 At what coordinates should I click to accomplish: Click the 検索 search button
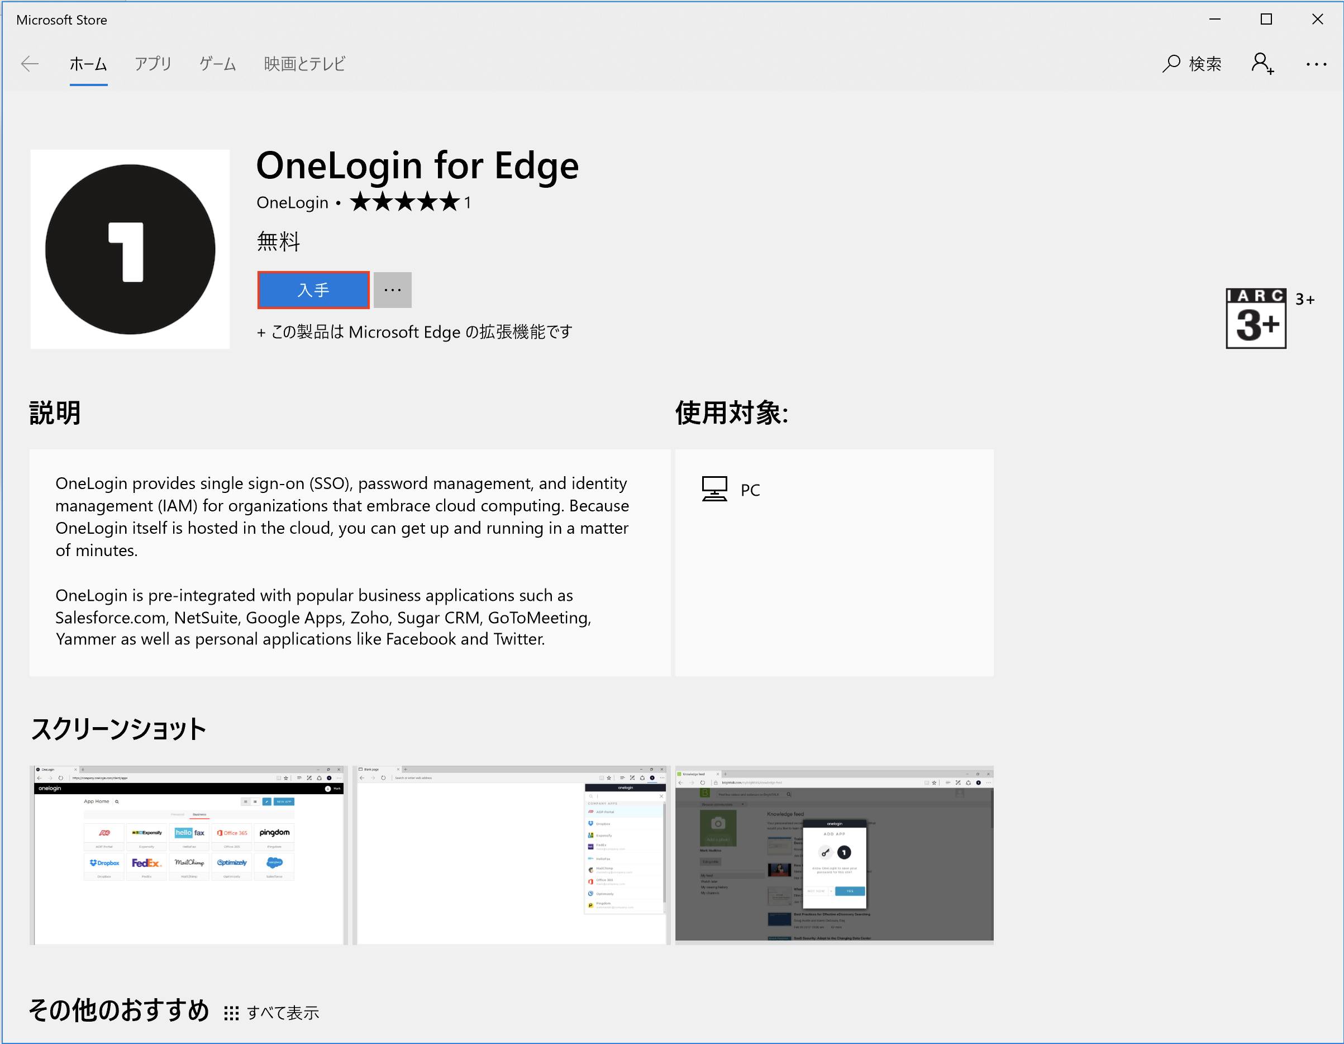coord(1192,64)
